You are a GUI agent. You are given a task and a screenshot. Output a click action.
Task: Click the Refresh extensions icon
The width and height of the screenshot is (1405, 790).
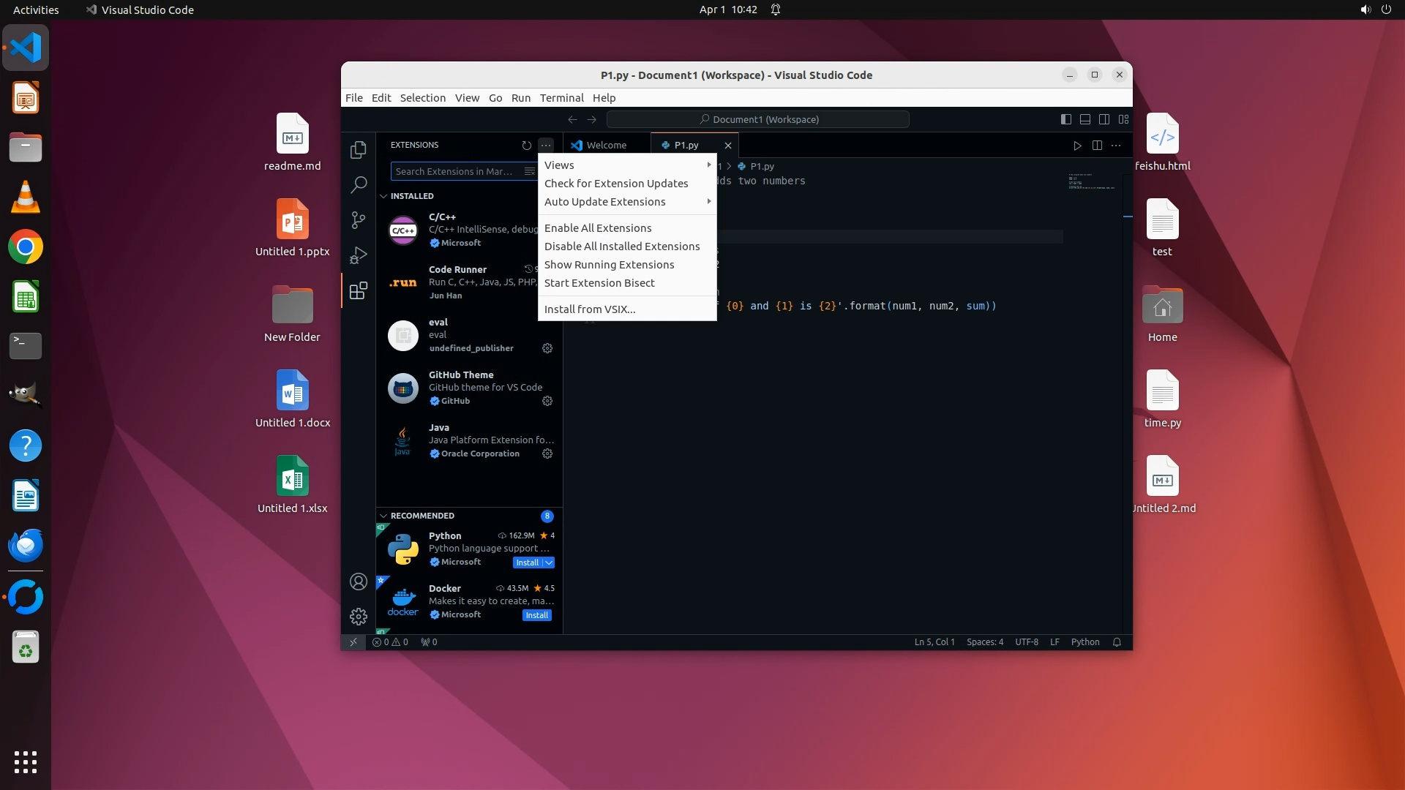[x=526, y=146]
